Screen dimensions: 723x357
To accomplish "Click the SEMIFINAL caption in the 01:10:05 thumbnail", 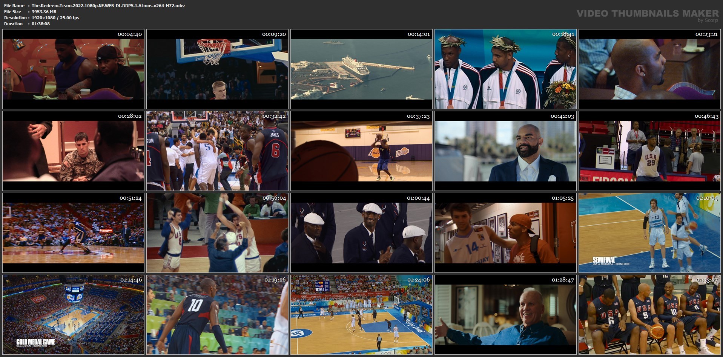I will 604,260.
